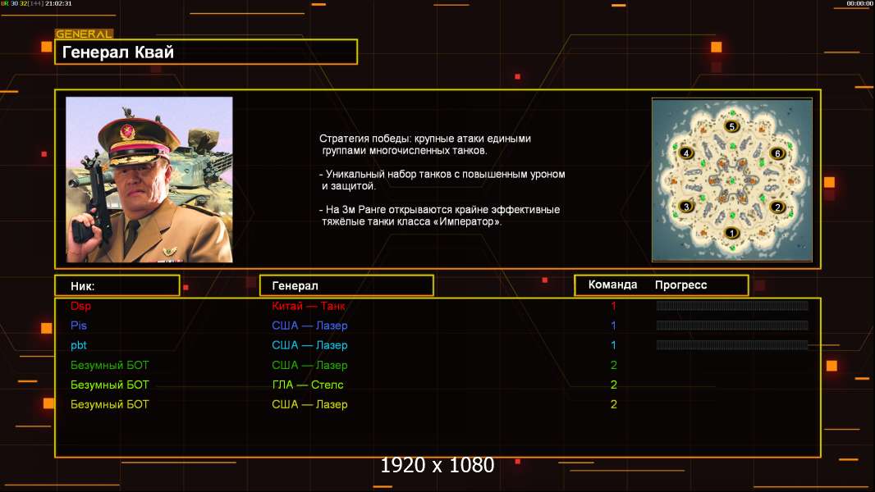
Task: Click "ГЛА — Стелс" general entry
Action: [308, 385]
